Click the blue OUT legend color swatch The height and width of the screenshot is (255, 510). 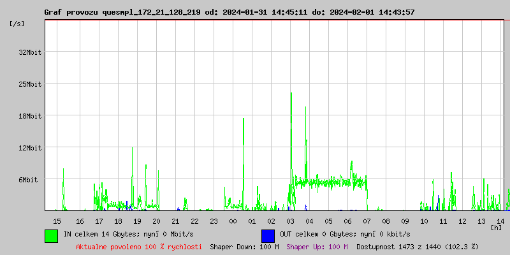(x=268, y=235)
